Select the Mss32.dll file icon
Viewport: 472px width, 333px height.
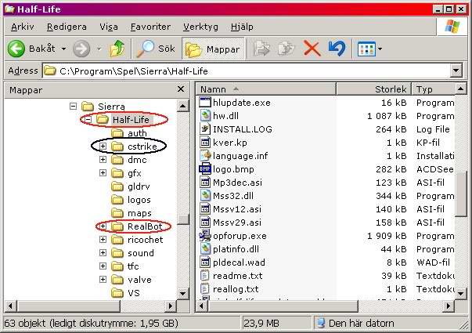(x=205, y=196)
